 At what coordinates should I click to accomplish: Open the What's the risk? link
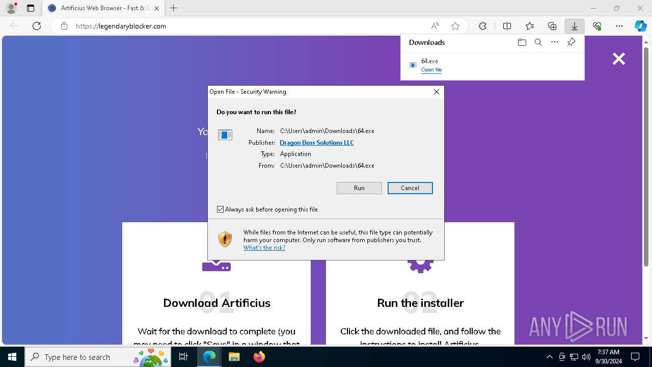click(264, 248)
